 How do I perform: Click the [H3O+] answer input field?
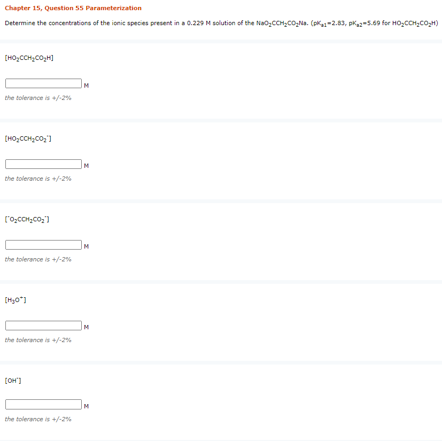[43, 325]
